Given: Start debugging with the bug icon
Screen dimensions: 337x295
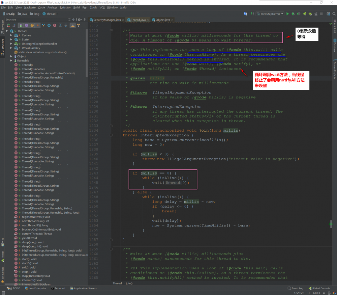Looking at the screenshot, I should click(x=293, y=14).
